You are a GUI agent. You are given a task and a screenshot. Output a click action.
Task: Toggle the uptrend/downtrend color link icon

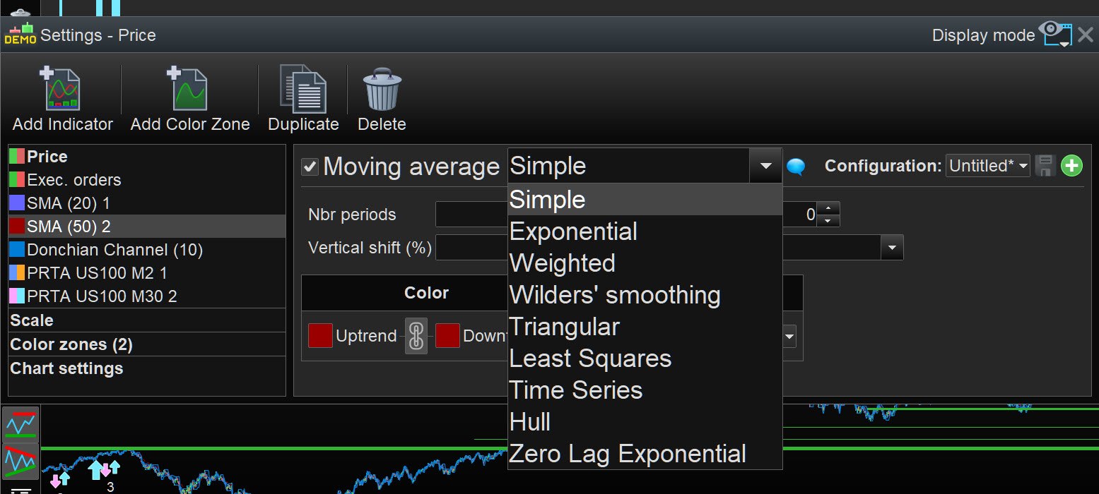pyautogui.click(x=416, y=336)
